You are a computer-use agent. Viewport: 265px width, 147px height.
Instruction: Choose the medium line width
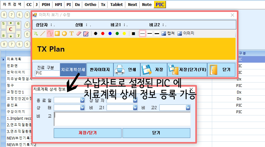tap(150, 33)
